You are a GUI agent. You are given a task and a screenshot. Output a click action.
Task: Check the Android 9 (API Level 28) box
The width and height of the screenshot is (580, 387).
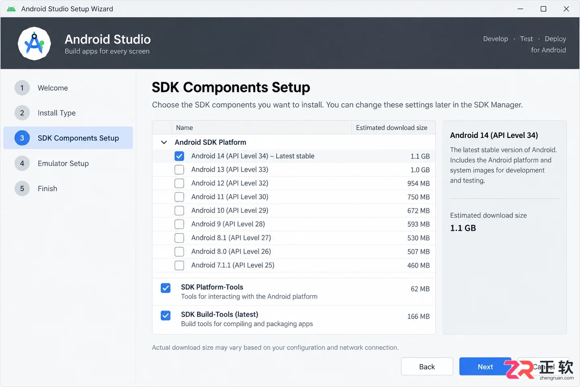click(x=179, y=224)
